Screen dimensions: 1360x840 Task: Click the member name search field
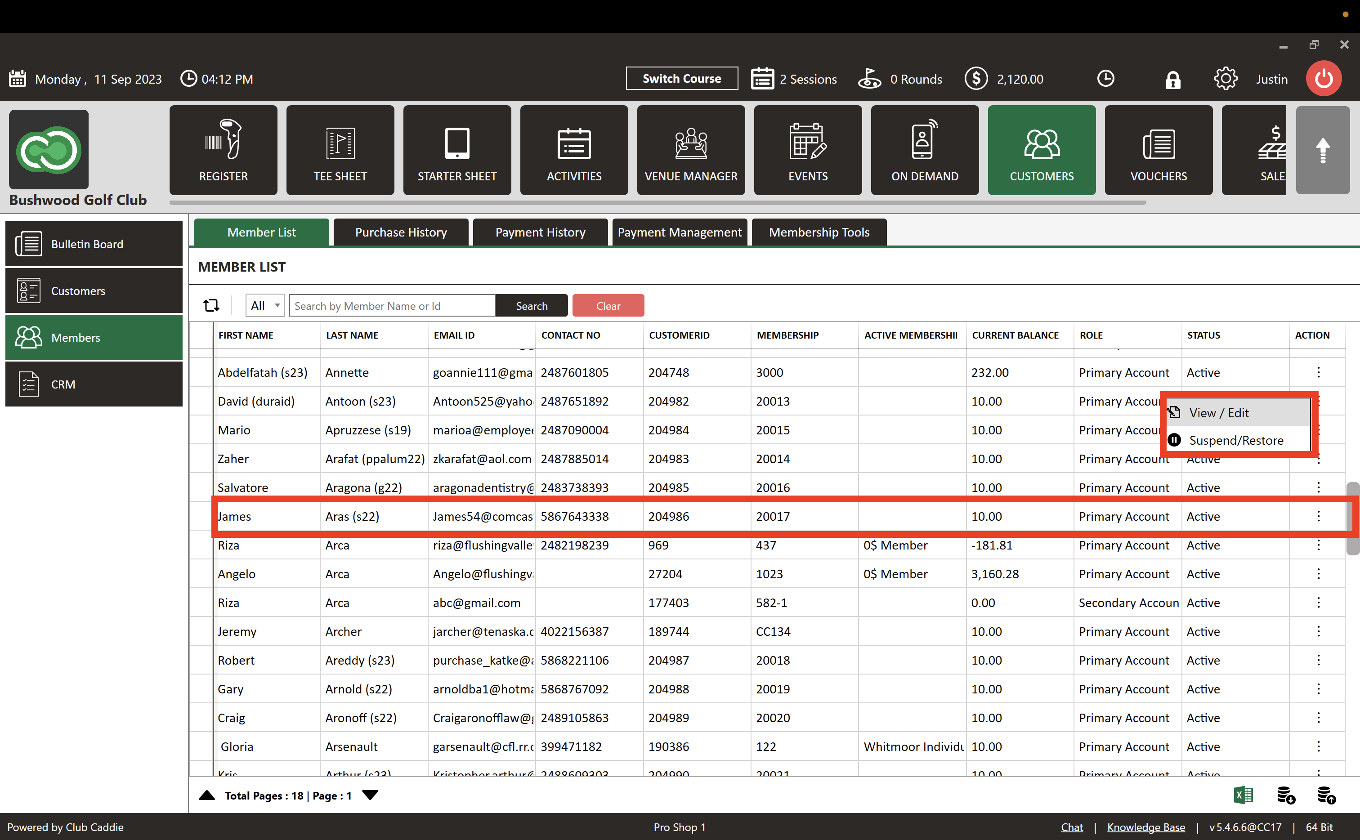click(392, 305)
